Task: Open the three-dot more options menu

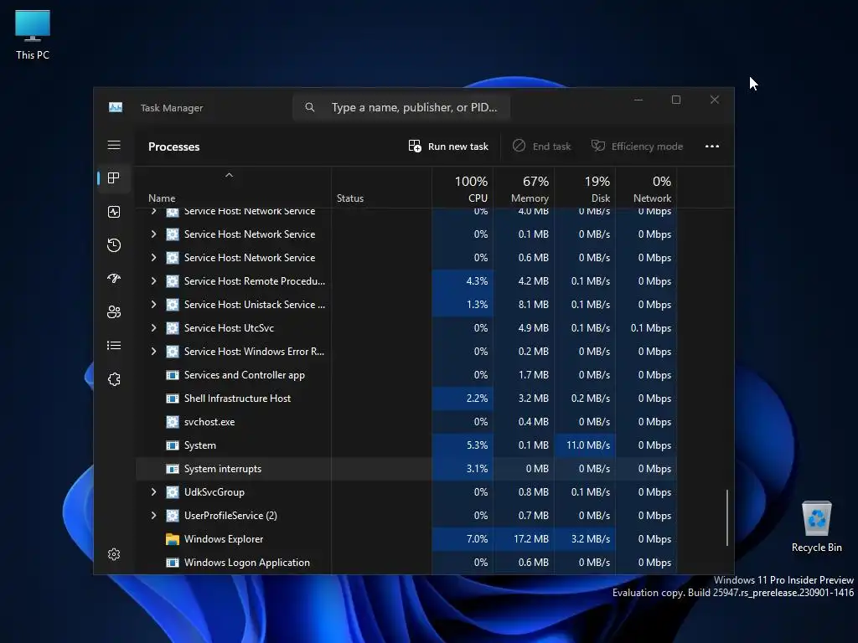Action: [712, 146]
